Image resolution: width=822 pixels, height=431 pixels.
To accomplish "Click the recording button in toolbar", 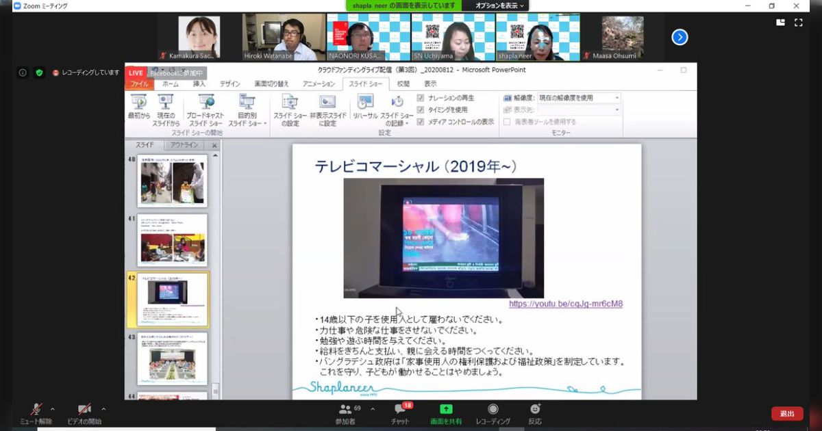I will 493,410.
